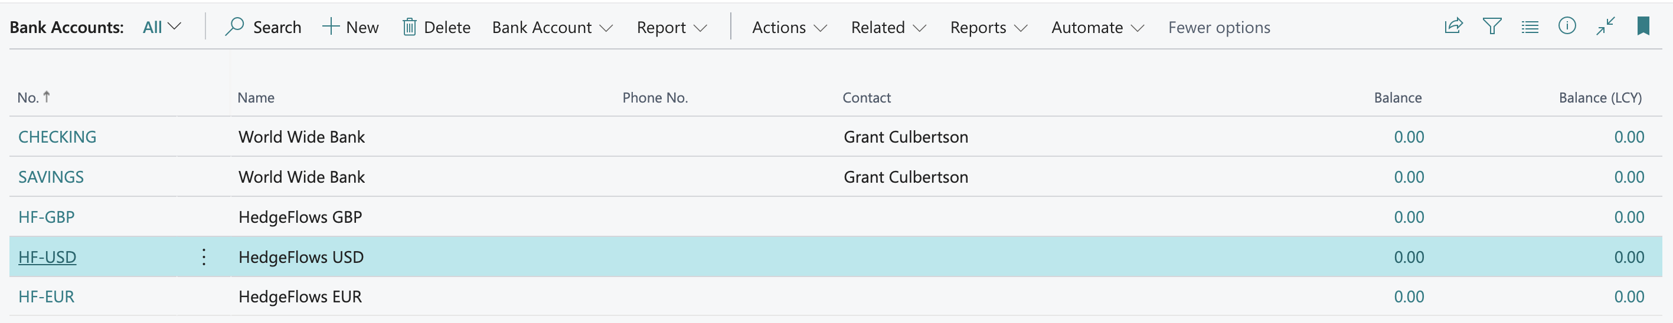This screenshot has height=323, width=1673.
Task: Open the HF-EUR bank account link
Action: (x=46, y=296)
